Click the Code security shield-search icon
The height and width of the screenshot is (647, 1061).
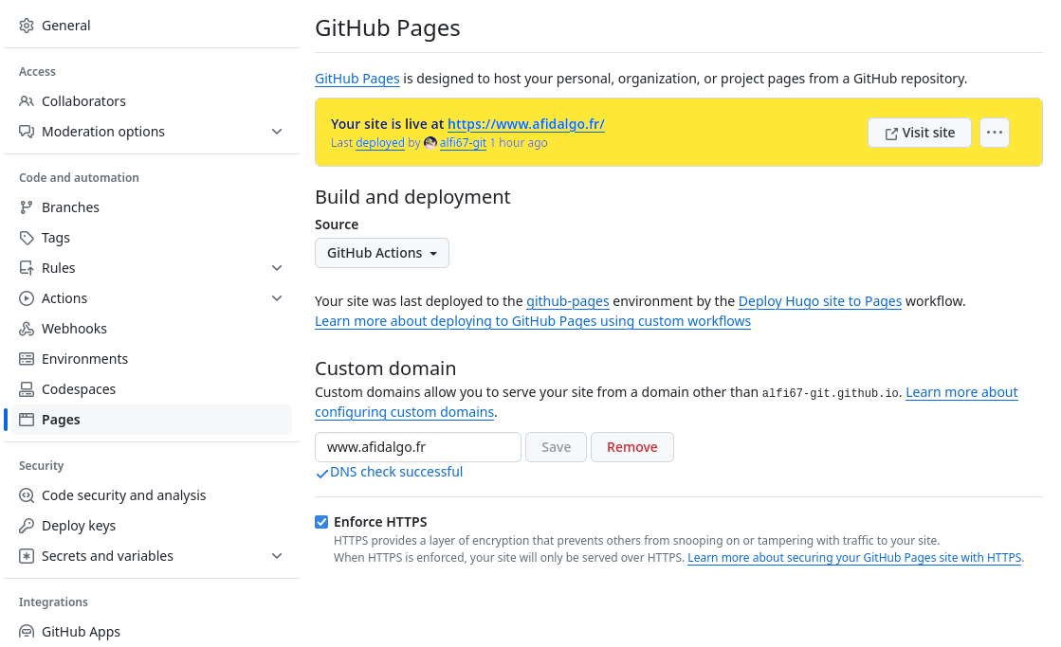[x=27, y=495]
